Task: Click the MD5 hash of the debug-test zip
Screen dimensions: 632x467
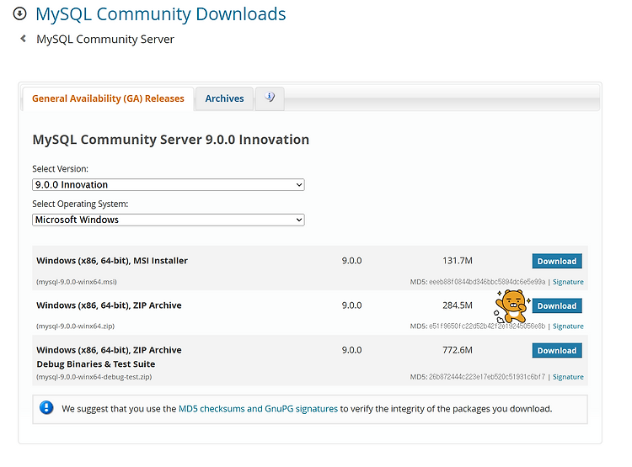Action: [487, 377]
